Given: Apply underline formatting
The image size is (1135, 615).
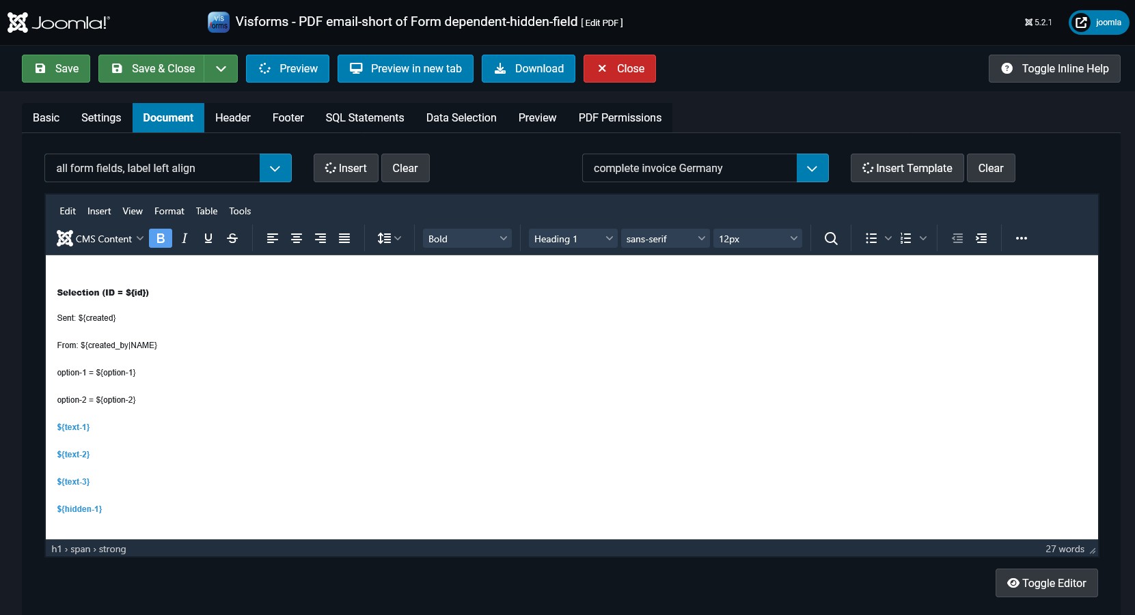Looking at the screenshot, I should point(208,238).
